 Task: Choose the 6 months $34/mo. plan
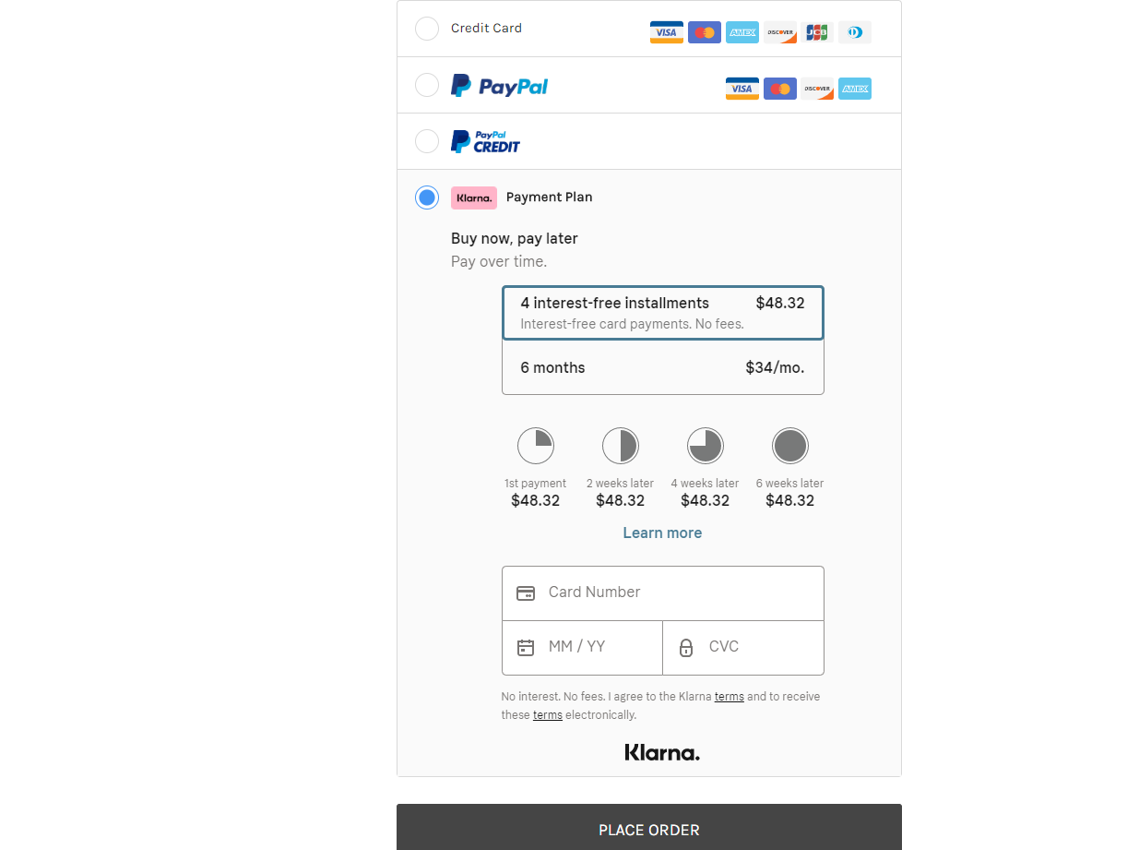coord(662,367)
